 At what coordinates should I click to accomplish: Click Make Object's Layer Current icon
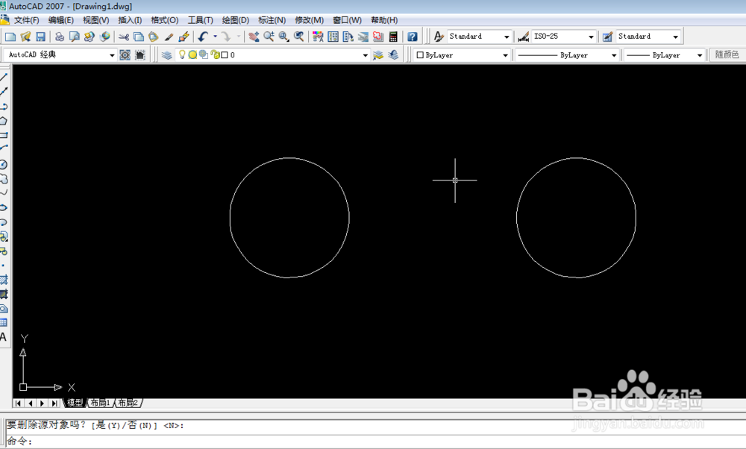(x=378, y=55)
